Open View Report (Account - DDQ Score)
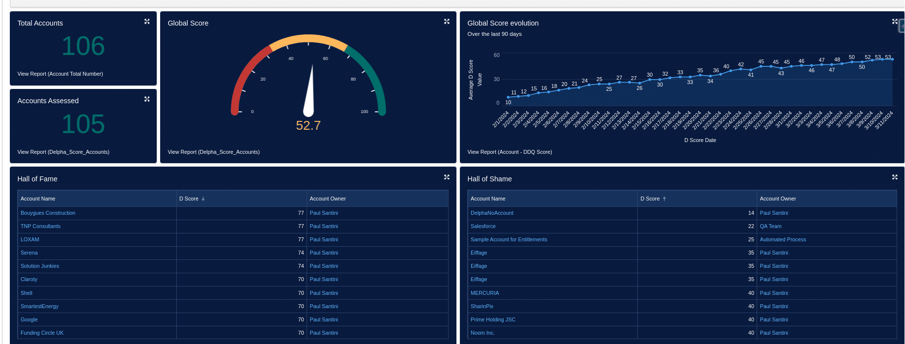Viewport: 905px width, 344px height. click(x=509, y=152)
